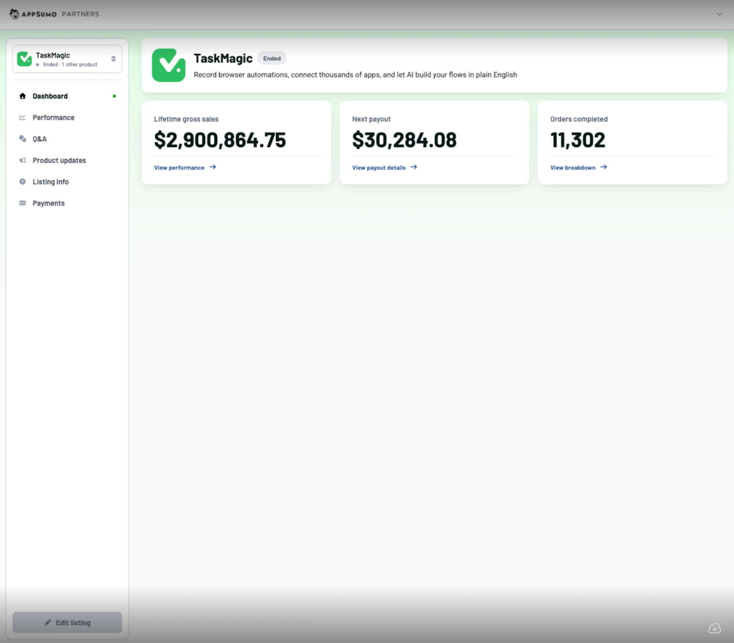Click the 'Record browser automations' description text
This screenshot has height=643, width=734.
[355, 75]
